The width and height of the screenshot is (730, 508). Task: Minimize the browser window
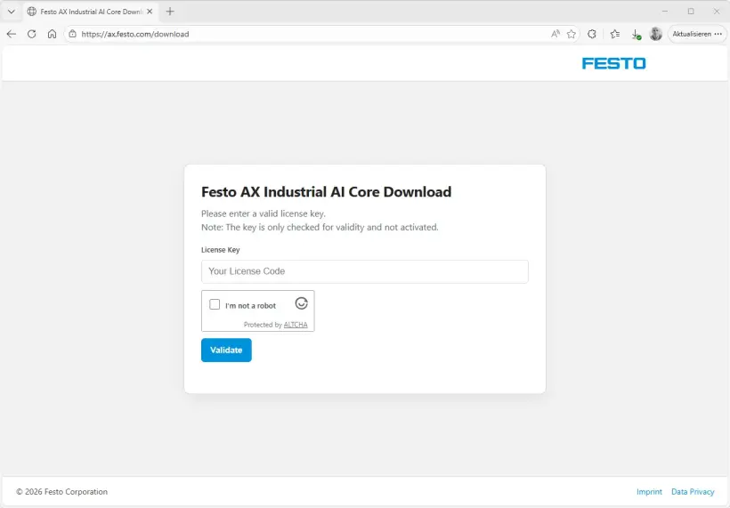tap(665, 12)
